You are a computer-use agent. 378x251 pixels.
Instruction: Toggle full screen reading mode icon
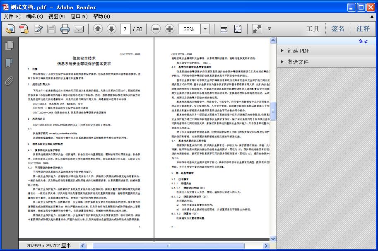tap(256, 29)
